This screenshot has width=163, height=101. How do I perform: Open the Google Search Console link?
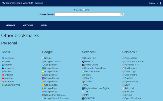(56, 98)
